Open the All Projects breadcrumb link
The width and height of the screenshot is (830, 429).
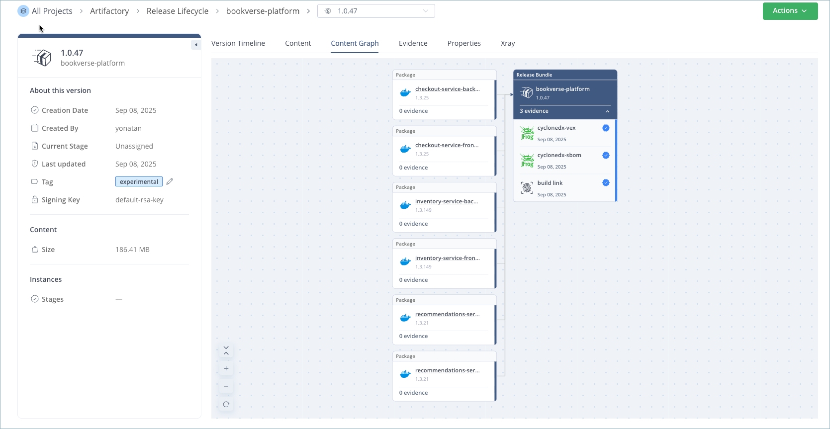pyautogui.click(x=52, y=11)
